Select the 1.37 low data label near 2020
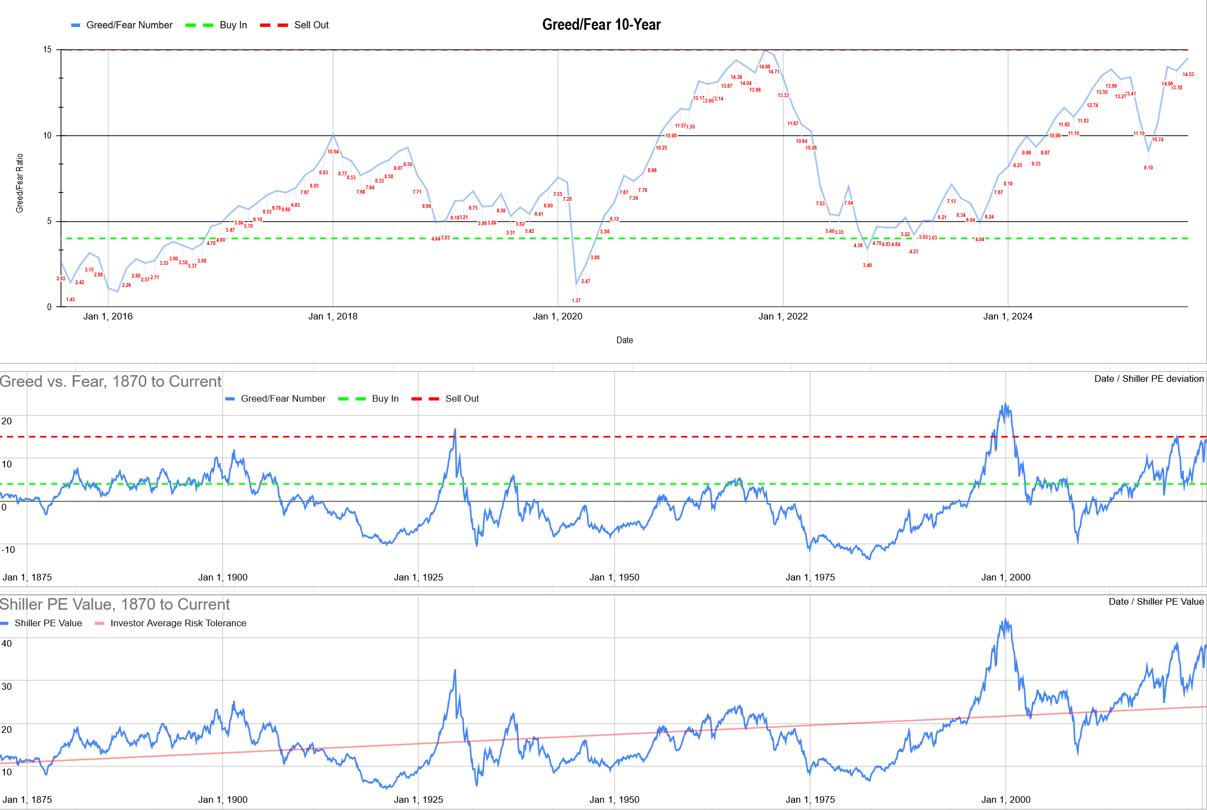1207x810 pixels. point(576,301)
